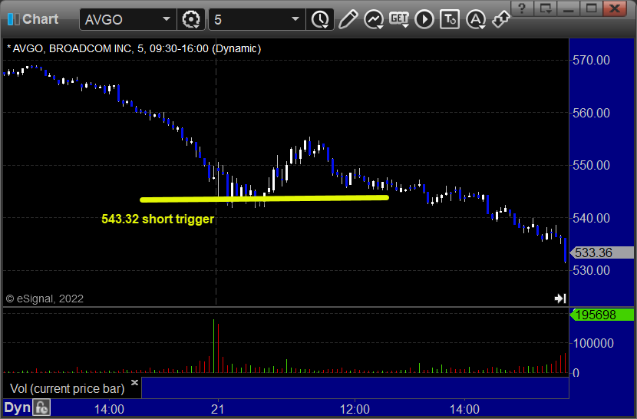This screenshot has height=419, width=637.
Task: Click the 12:00 time axis label
Action: point(355,409)
